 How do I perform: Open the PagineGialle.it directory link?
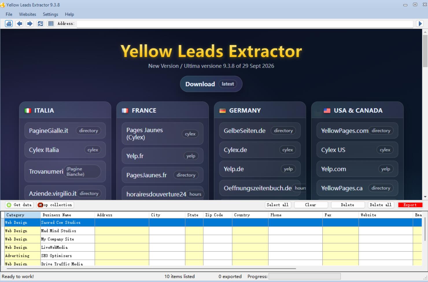click(x=65, y=131)
